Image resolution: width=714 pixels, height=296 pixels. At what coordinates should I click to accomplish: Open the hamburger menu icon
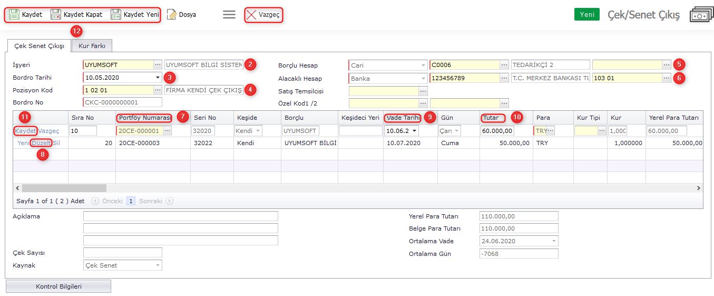click(229, 15)
